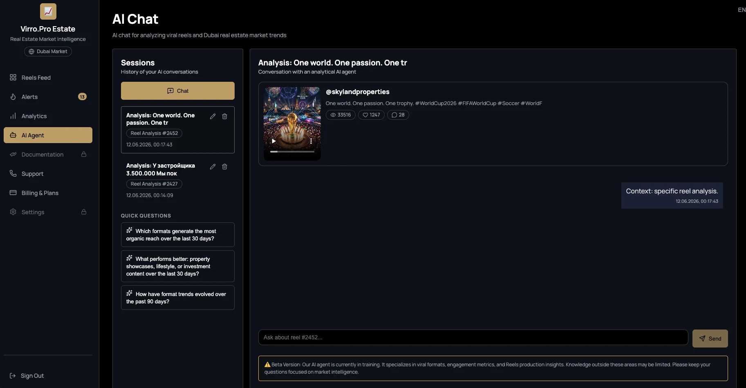Viewport: 746px width, 388px height.
Task: Click the Reel Analysis #2427 tag
Action: pos(154,184)
